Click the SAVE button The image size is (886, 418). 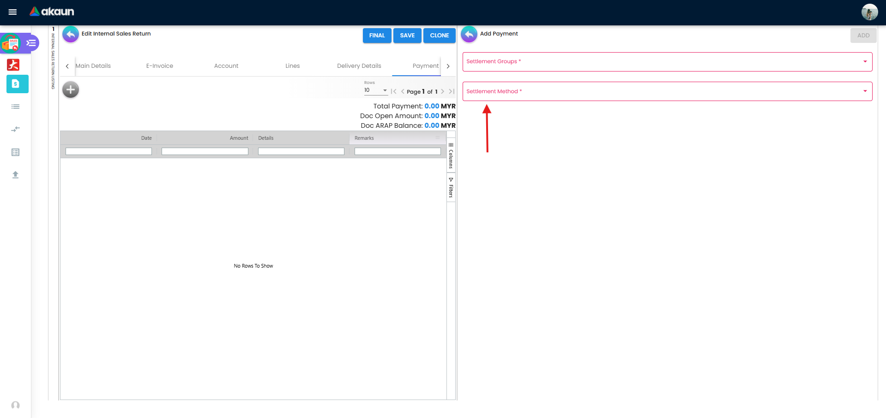coord(407,36)
